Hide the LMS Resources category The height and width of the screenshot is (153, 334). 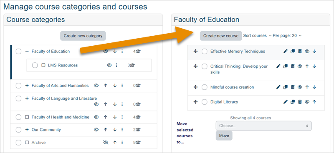[x=109, y=65]
